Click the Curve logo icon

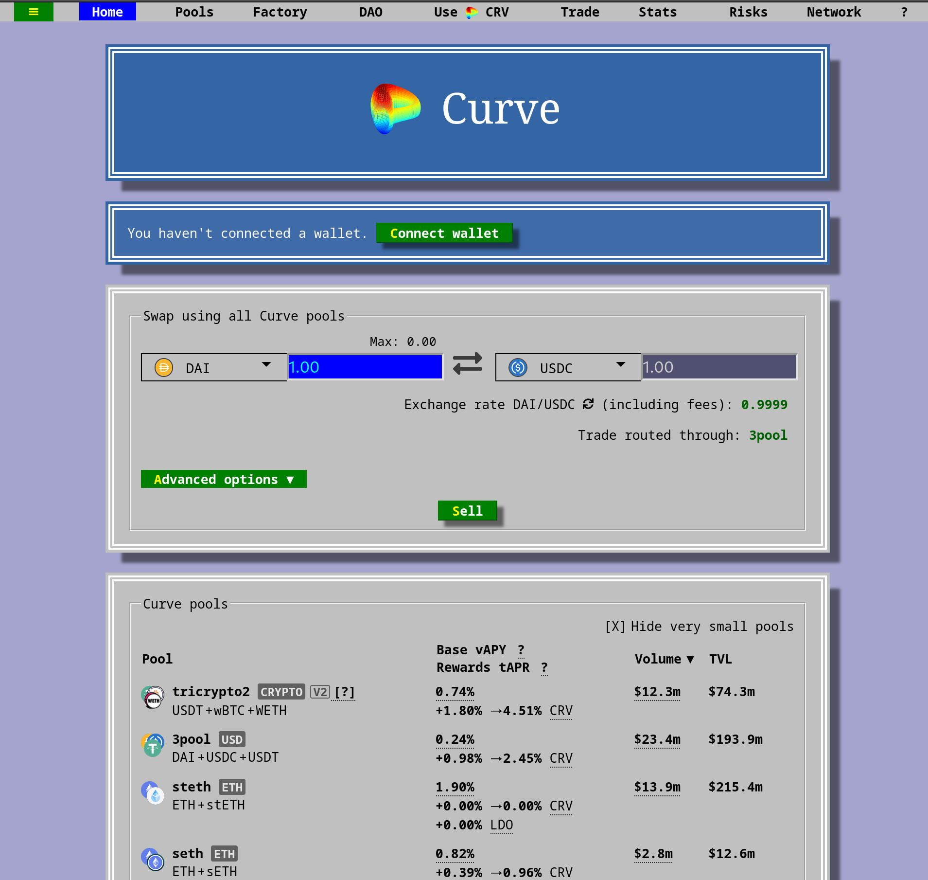click(395, 108)
